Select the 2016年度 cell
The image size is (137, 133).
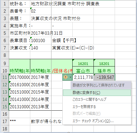pos(41,85)
